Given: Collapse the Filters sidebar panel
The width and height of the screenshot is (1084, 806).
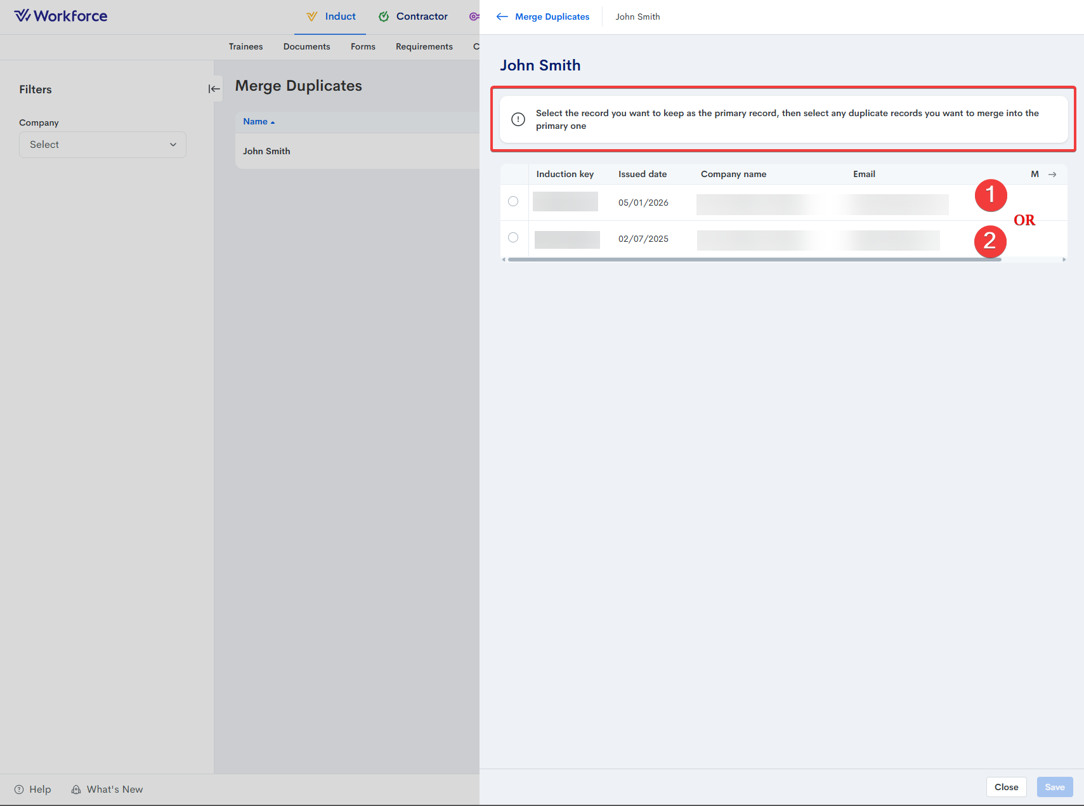Looking at the screenshot, I should [x=214, y=89].
